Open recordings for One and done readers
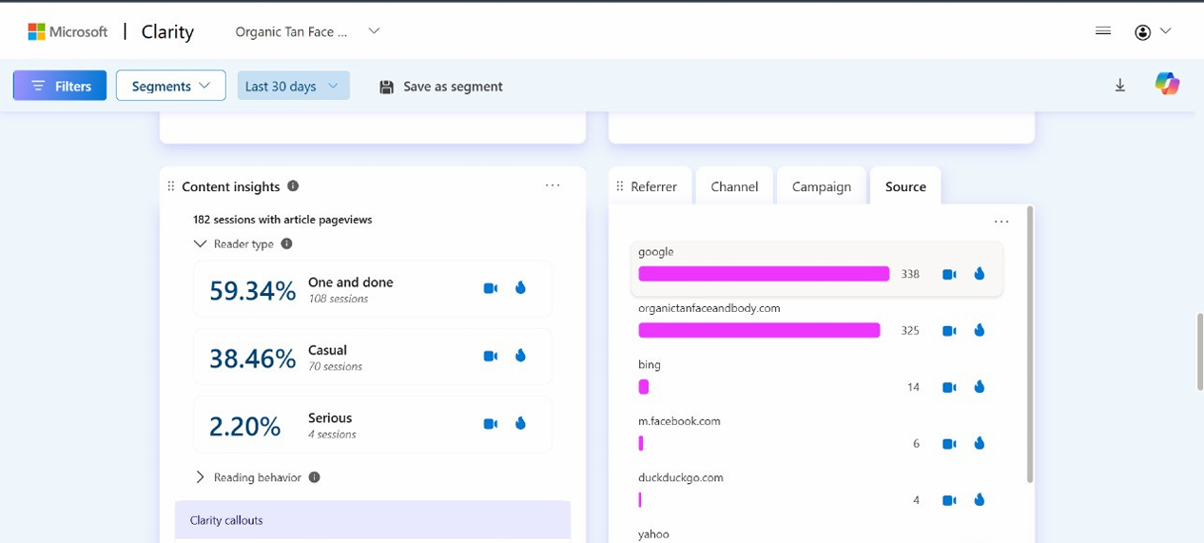1204x543 pixels. pyautogui.click(x=491, y=288)
